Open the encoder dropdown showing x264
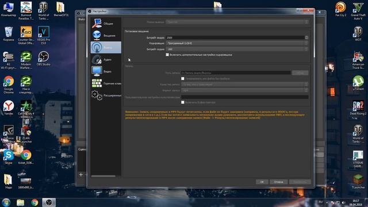This screenshot has height=207, width=368. [237, 43]
